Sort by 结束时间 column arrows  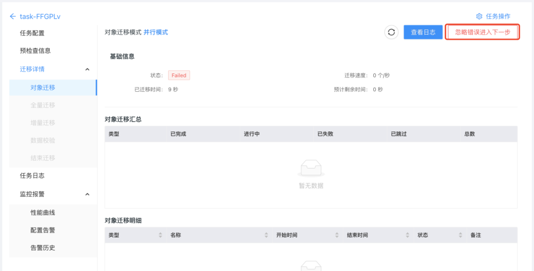tap(407, 235)
